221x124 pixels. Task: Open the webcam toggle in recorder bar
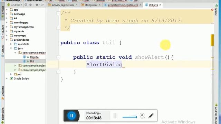[142, 116]
